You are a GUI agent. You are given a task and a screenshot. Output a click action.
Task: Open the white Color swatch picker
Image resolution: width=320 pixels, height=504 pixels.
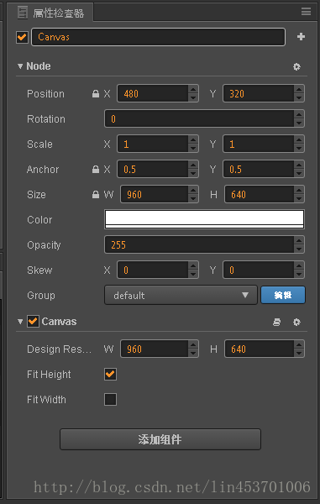(204, 219)
